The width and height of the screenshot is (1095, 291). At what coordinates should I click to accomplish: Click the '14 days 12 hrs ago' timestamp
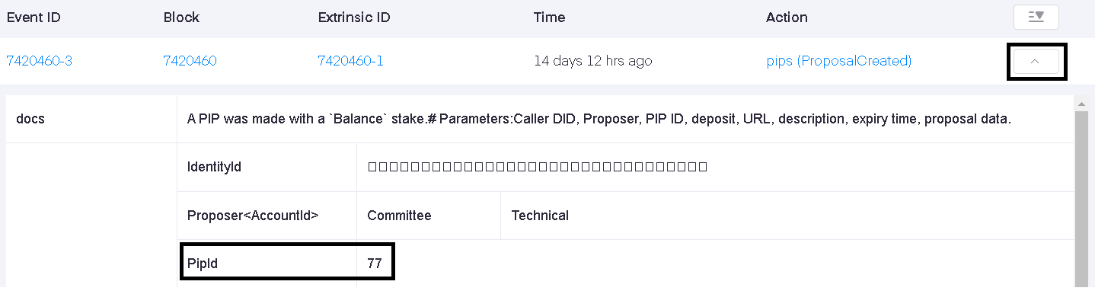(x=592, y=61)
